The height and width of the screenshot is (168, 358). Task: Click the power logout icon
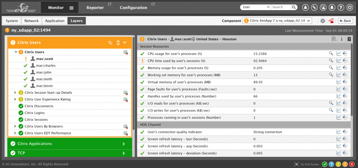[350, 7]
